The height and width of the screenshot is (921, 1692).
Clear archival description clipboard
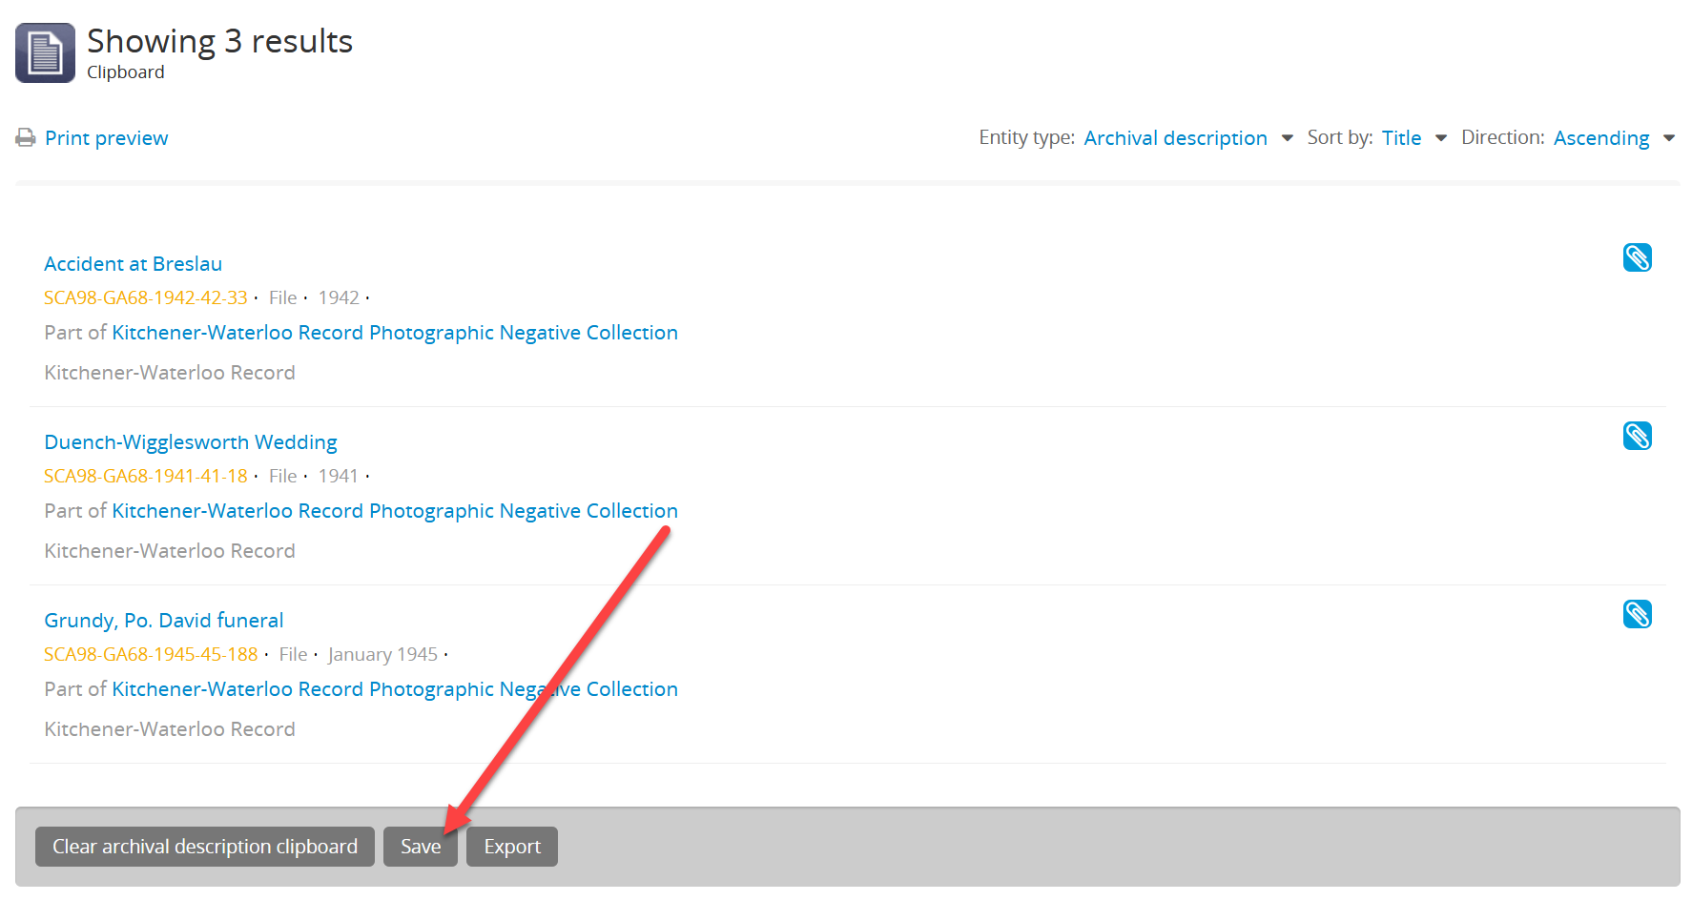pos(205,847)
